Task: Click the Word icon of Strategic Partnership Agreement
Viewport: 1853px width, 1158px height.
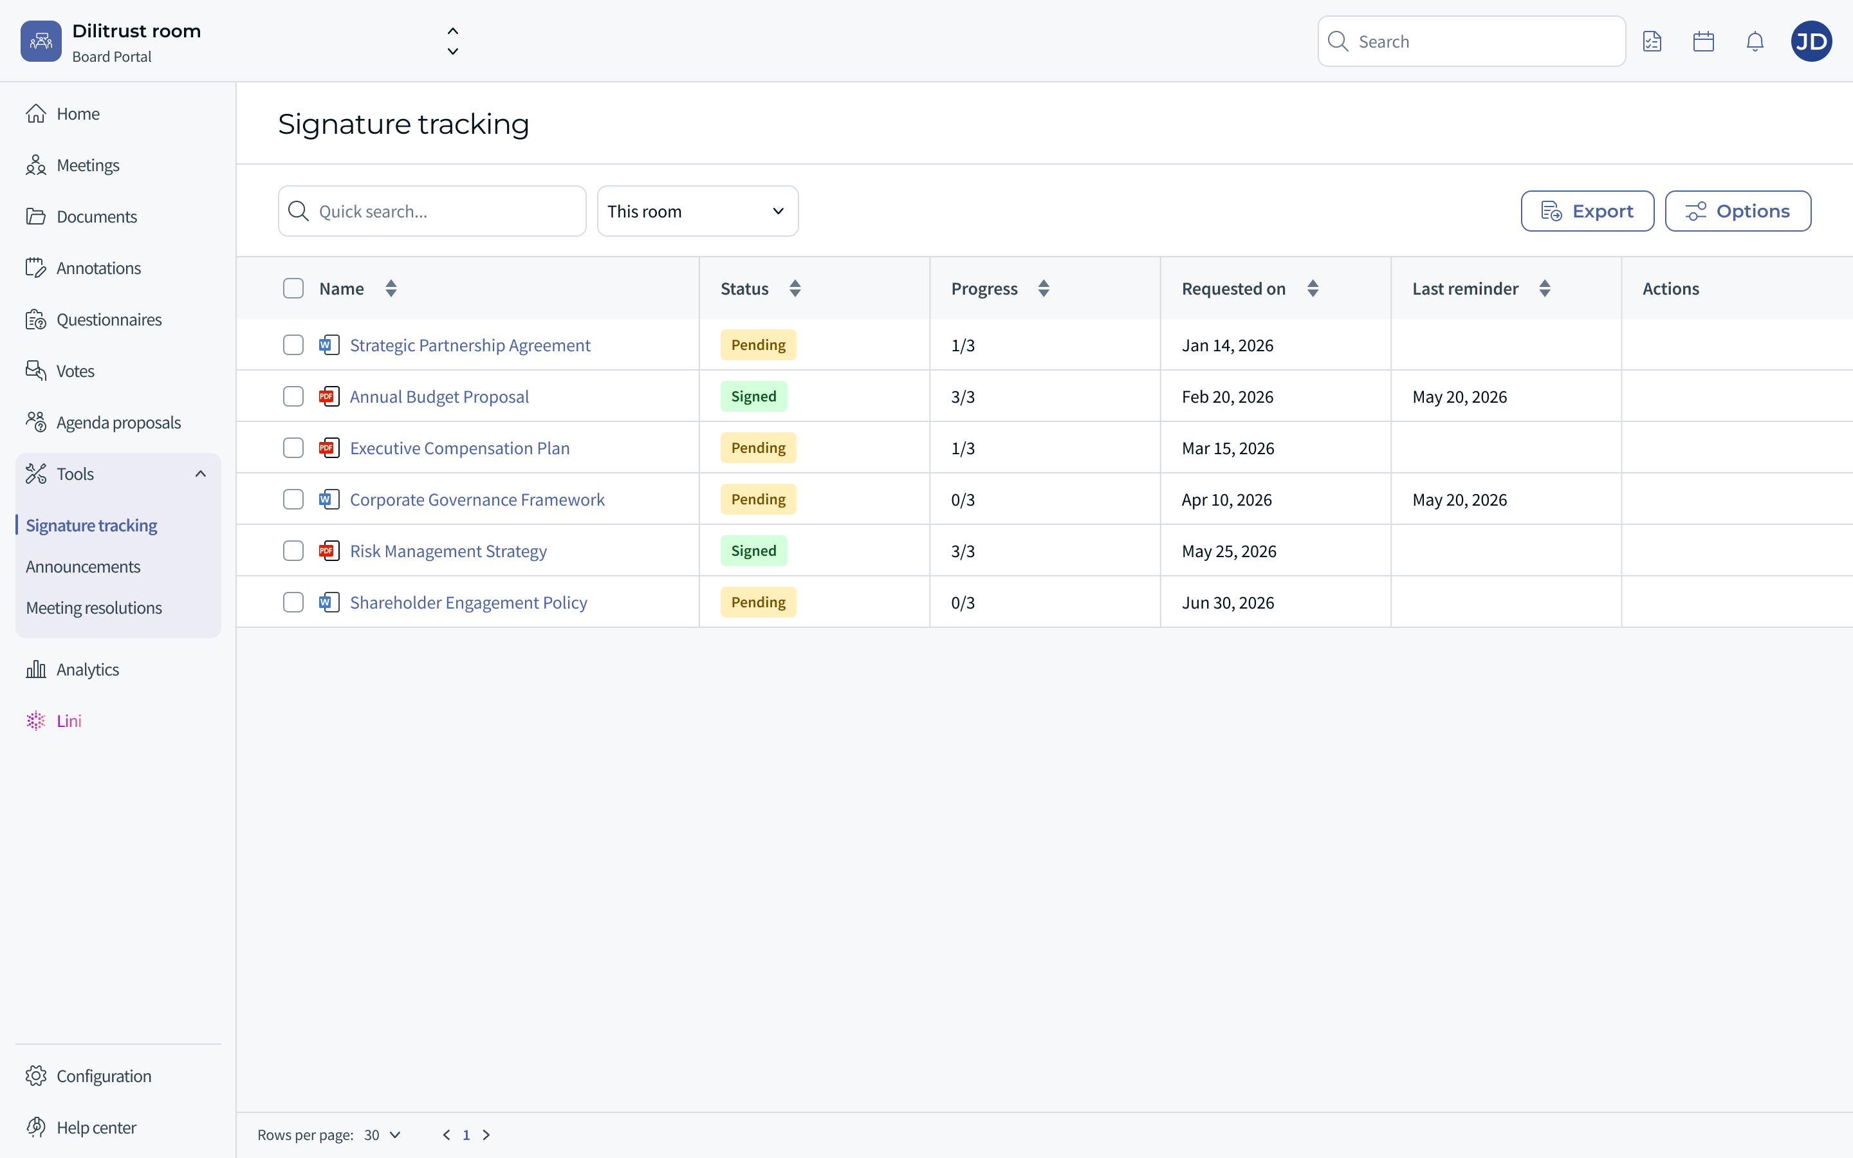Action: (329, 345)
